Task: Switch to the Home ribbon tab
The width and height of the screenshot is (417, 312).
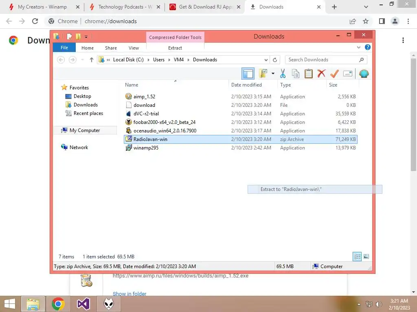Action: point(88,48)
